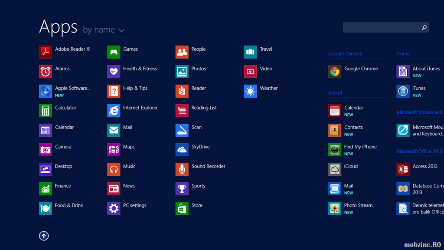Viewport: 444px width, 250px height.
Task: Open the iCloud control panel app
Action: [x=343, y=169]
